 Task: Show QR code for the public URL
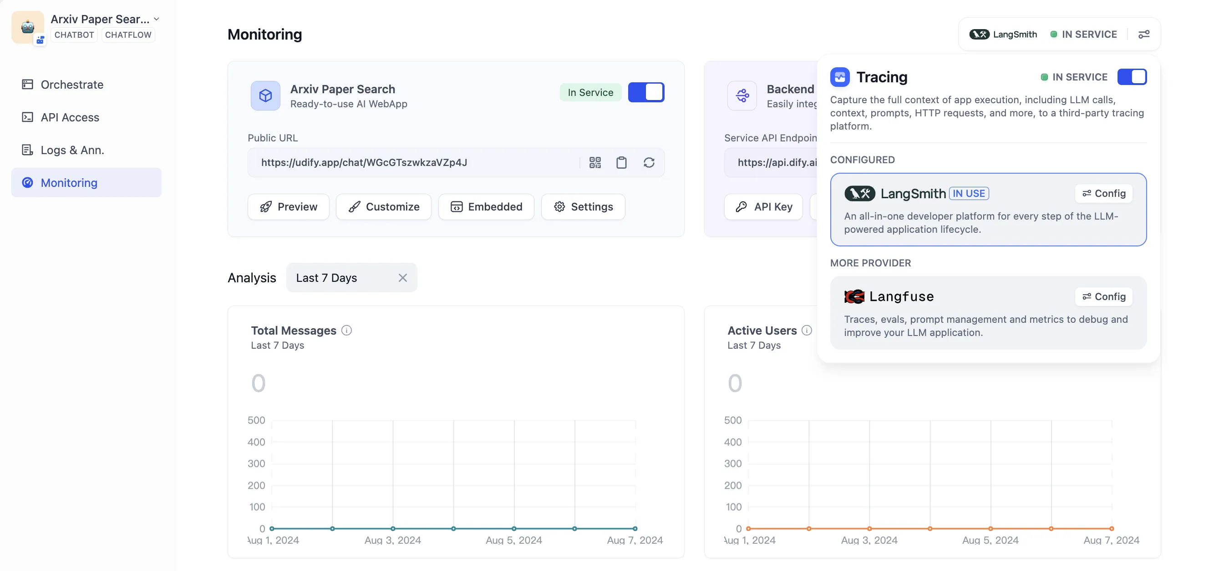click(594, 163)
